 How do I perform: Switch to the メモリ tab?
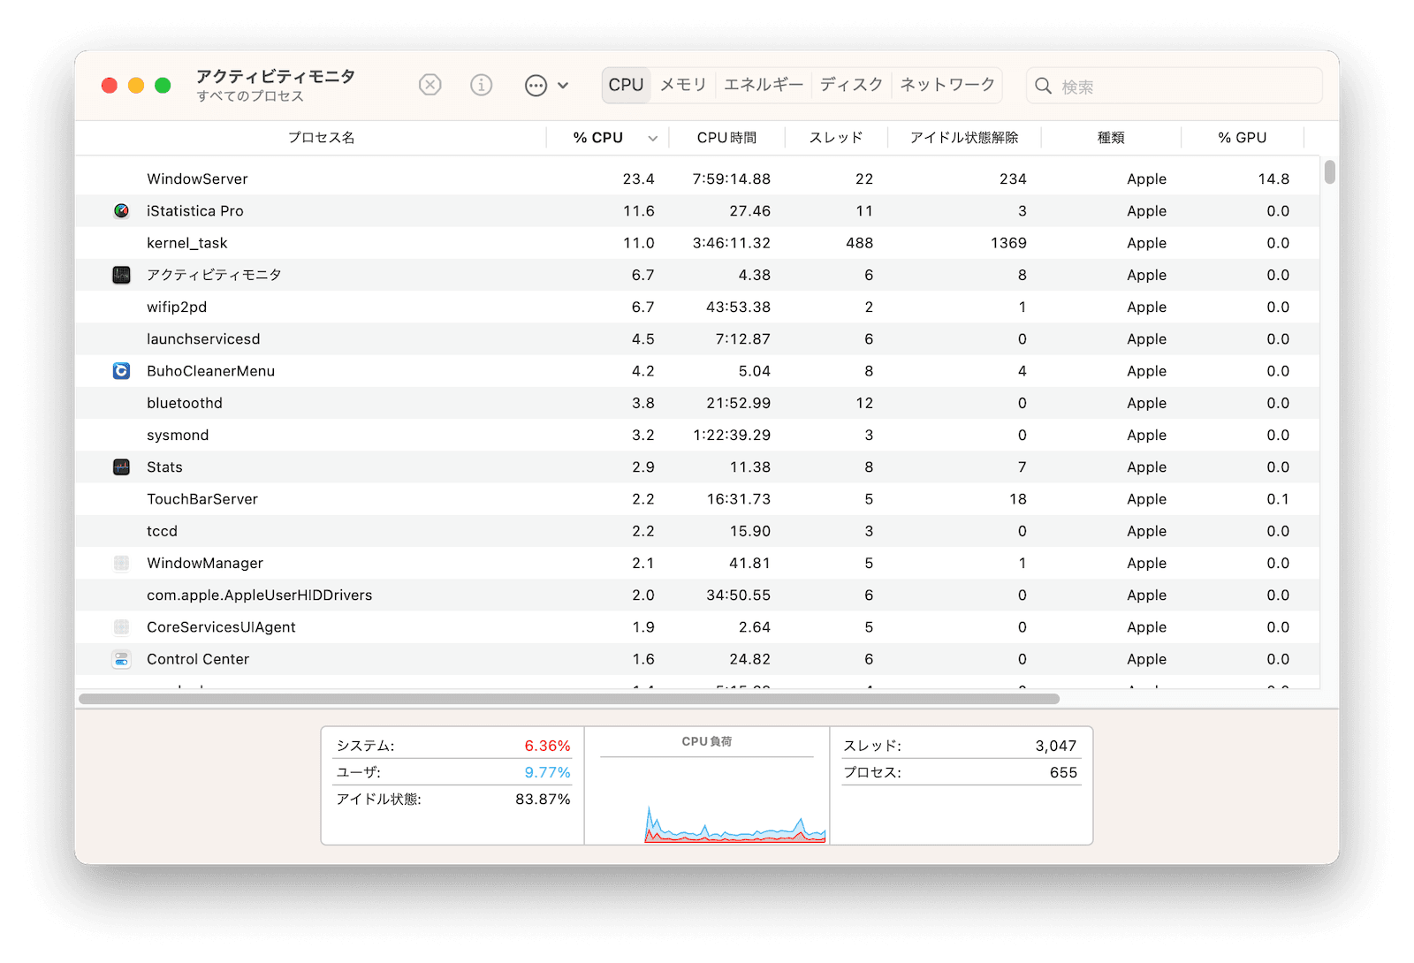[x=681, y=85]
